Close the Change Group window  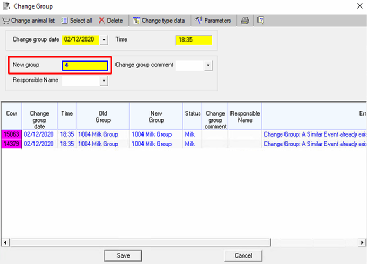pyautogui.click(x=359, y=5)
